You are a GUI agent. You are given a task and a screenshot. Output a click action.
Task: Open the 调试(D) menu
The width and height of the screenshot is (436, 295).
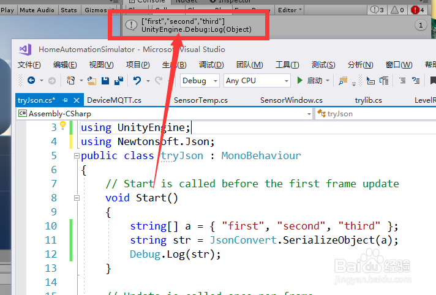coord(211,65)
